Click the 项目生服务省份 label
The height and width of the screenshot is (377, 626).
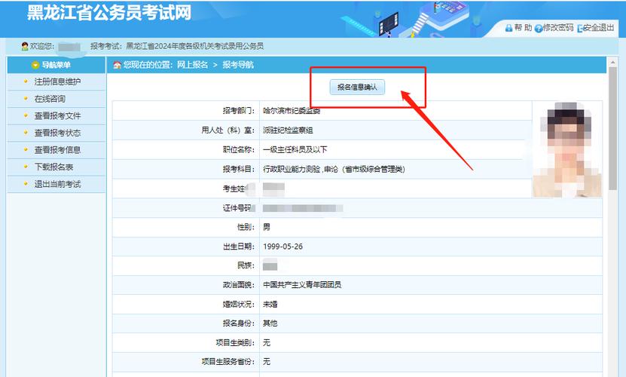tap(228, 362)
